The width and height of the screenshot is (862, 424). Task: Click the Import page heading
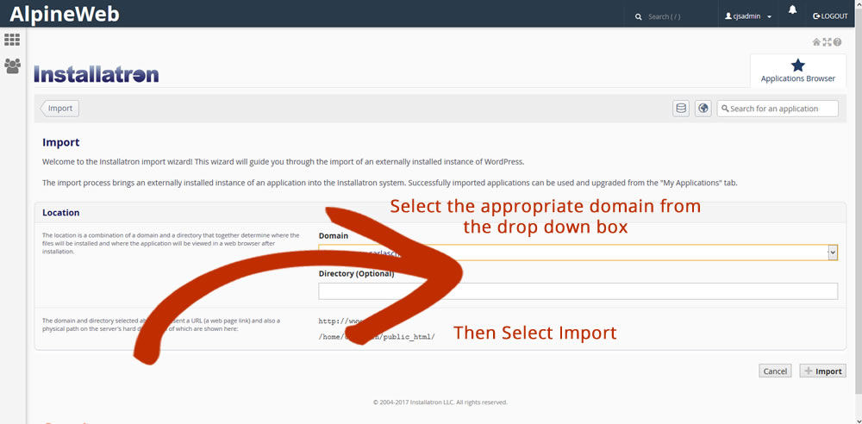pyautogui.click(x=61, y=142)
